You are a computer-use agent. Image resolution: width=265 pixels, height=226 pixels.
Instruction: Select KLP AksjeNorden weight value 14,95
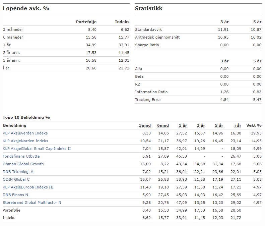coord(256,141)
